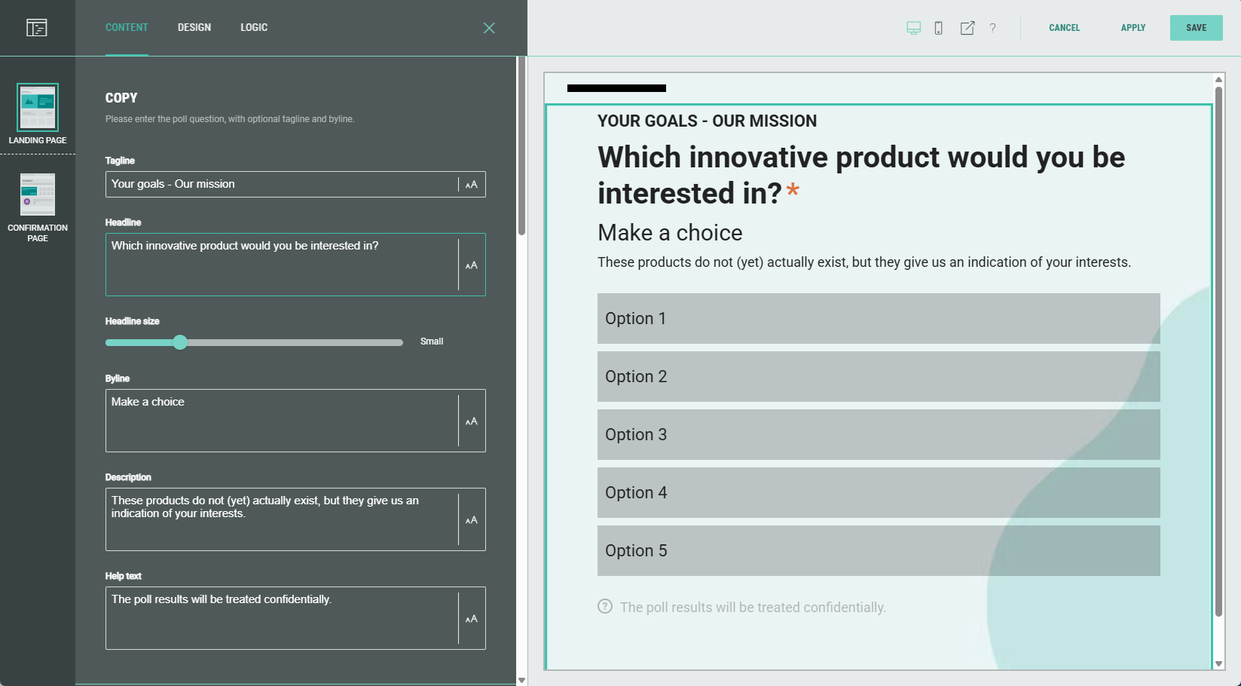Switch to the Logic tab

point(254,28)
